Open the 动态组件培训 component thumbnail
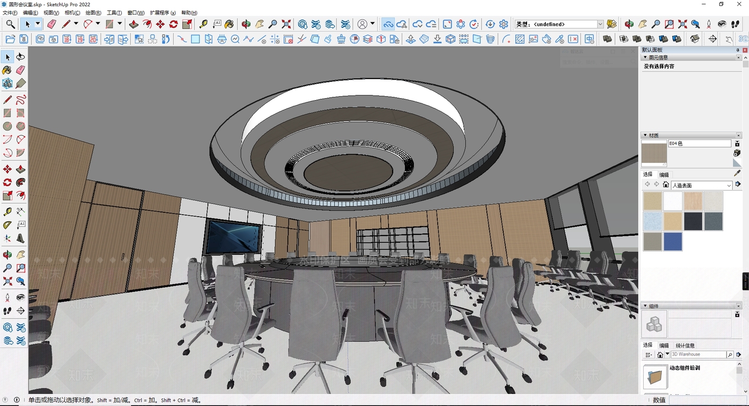This screenshot has height=406, width=749. 655,377
